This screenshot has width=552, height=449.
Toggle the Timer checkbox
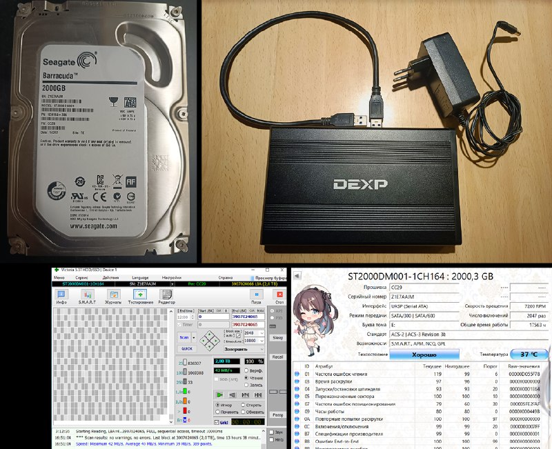point(179,325)
